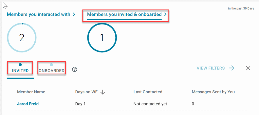Open the VIEW FILTERS link
The image size is (259, 115).
coord(211,68)
